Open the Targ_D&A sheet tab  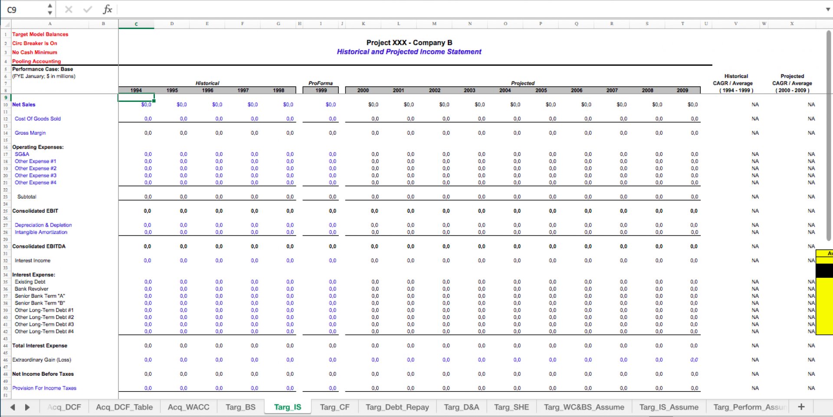(461, 407)
